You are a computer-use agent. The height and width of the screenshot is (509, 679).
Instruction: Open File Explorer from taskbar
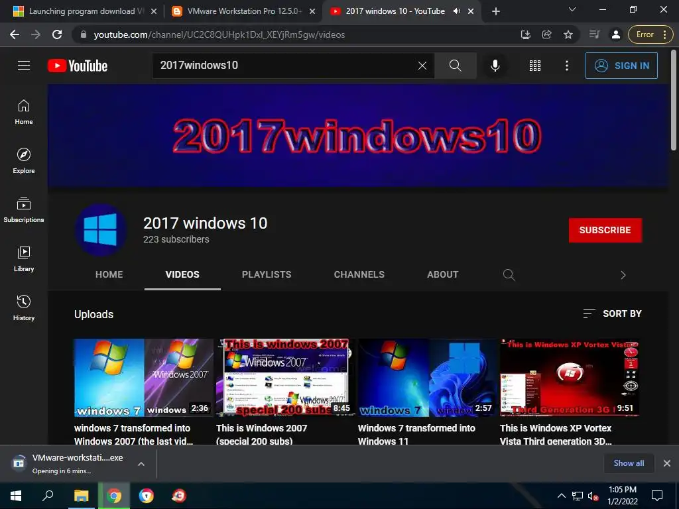(81, 496)
